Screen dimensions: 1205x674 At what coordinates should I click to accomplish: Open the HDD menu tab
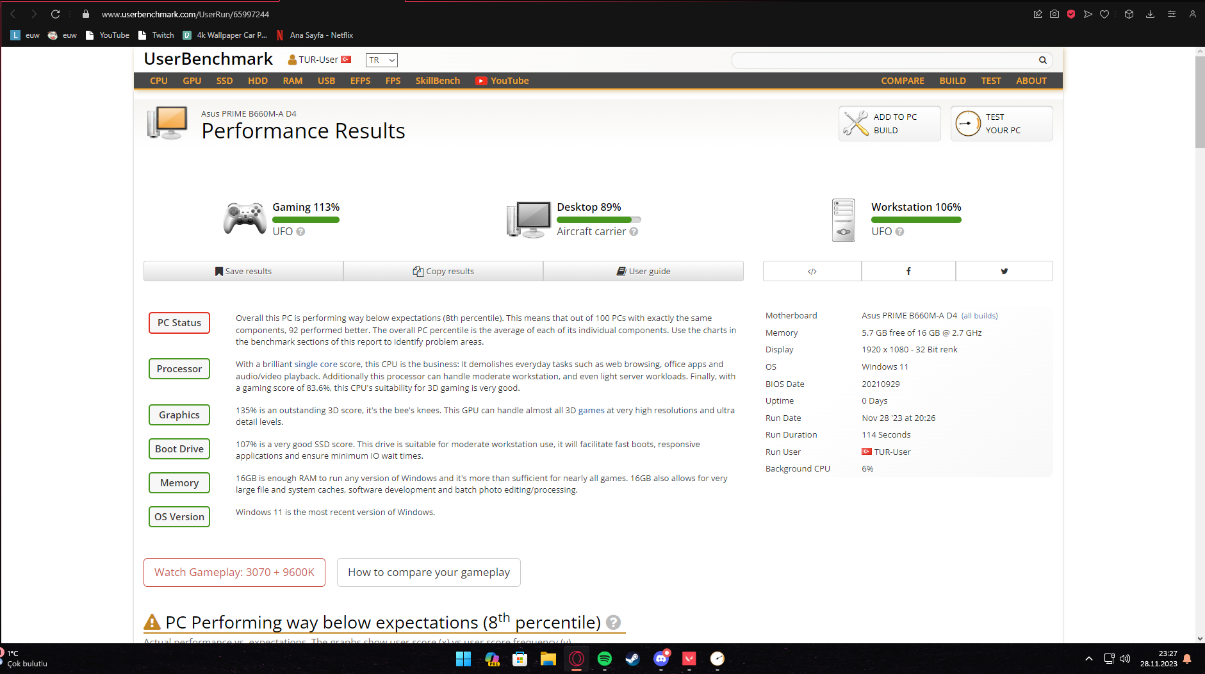tap(258, 81)
